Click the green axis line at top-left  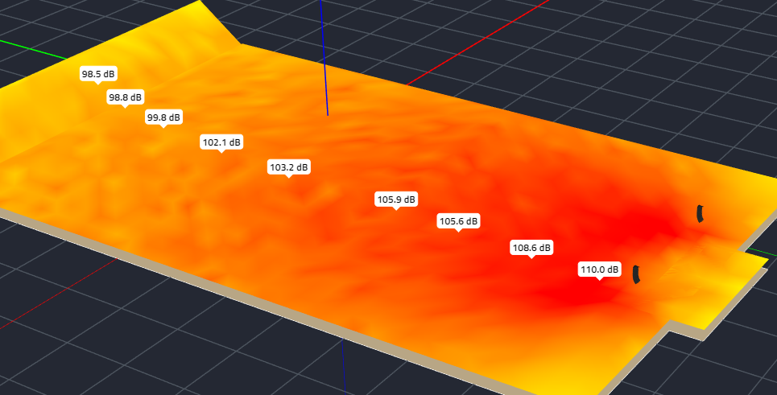32,60
